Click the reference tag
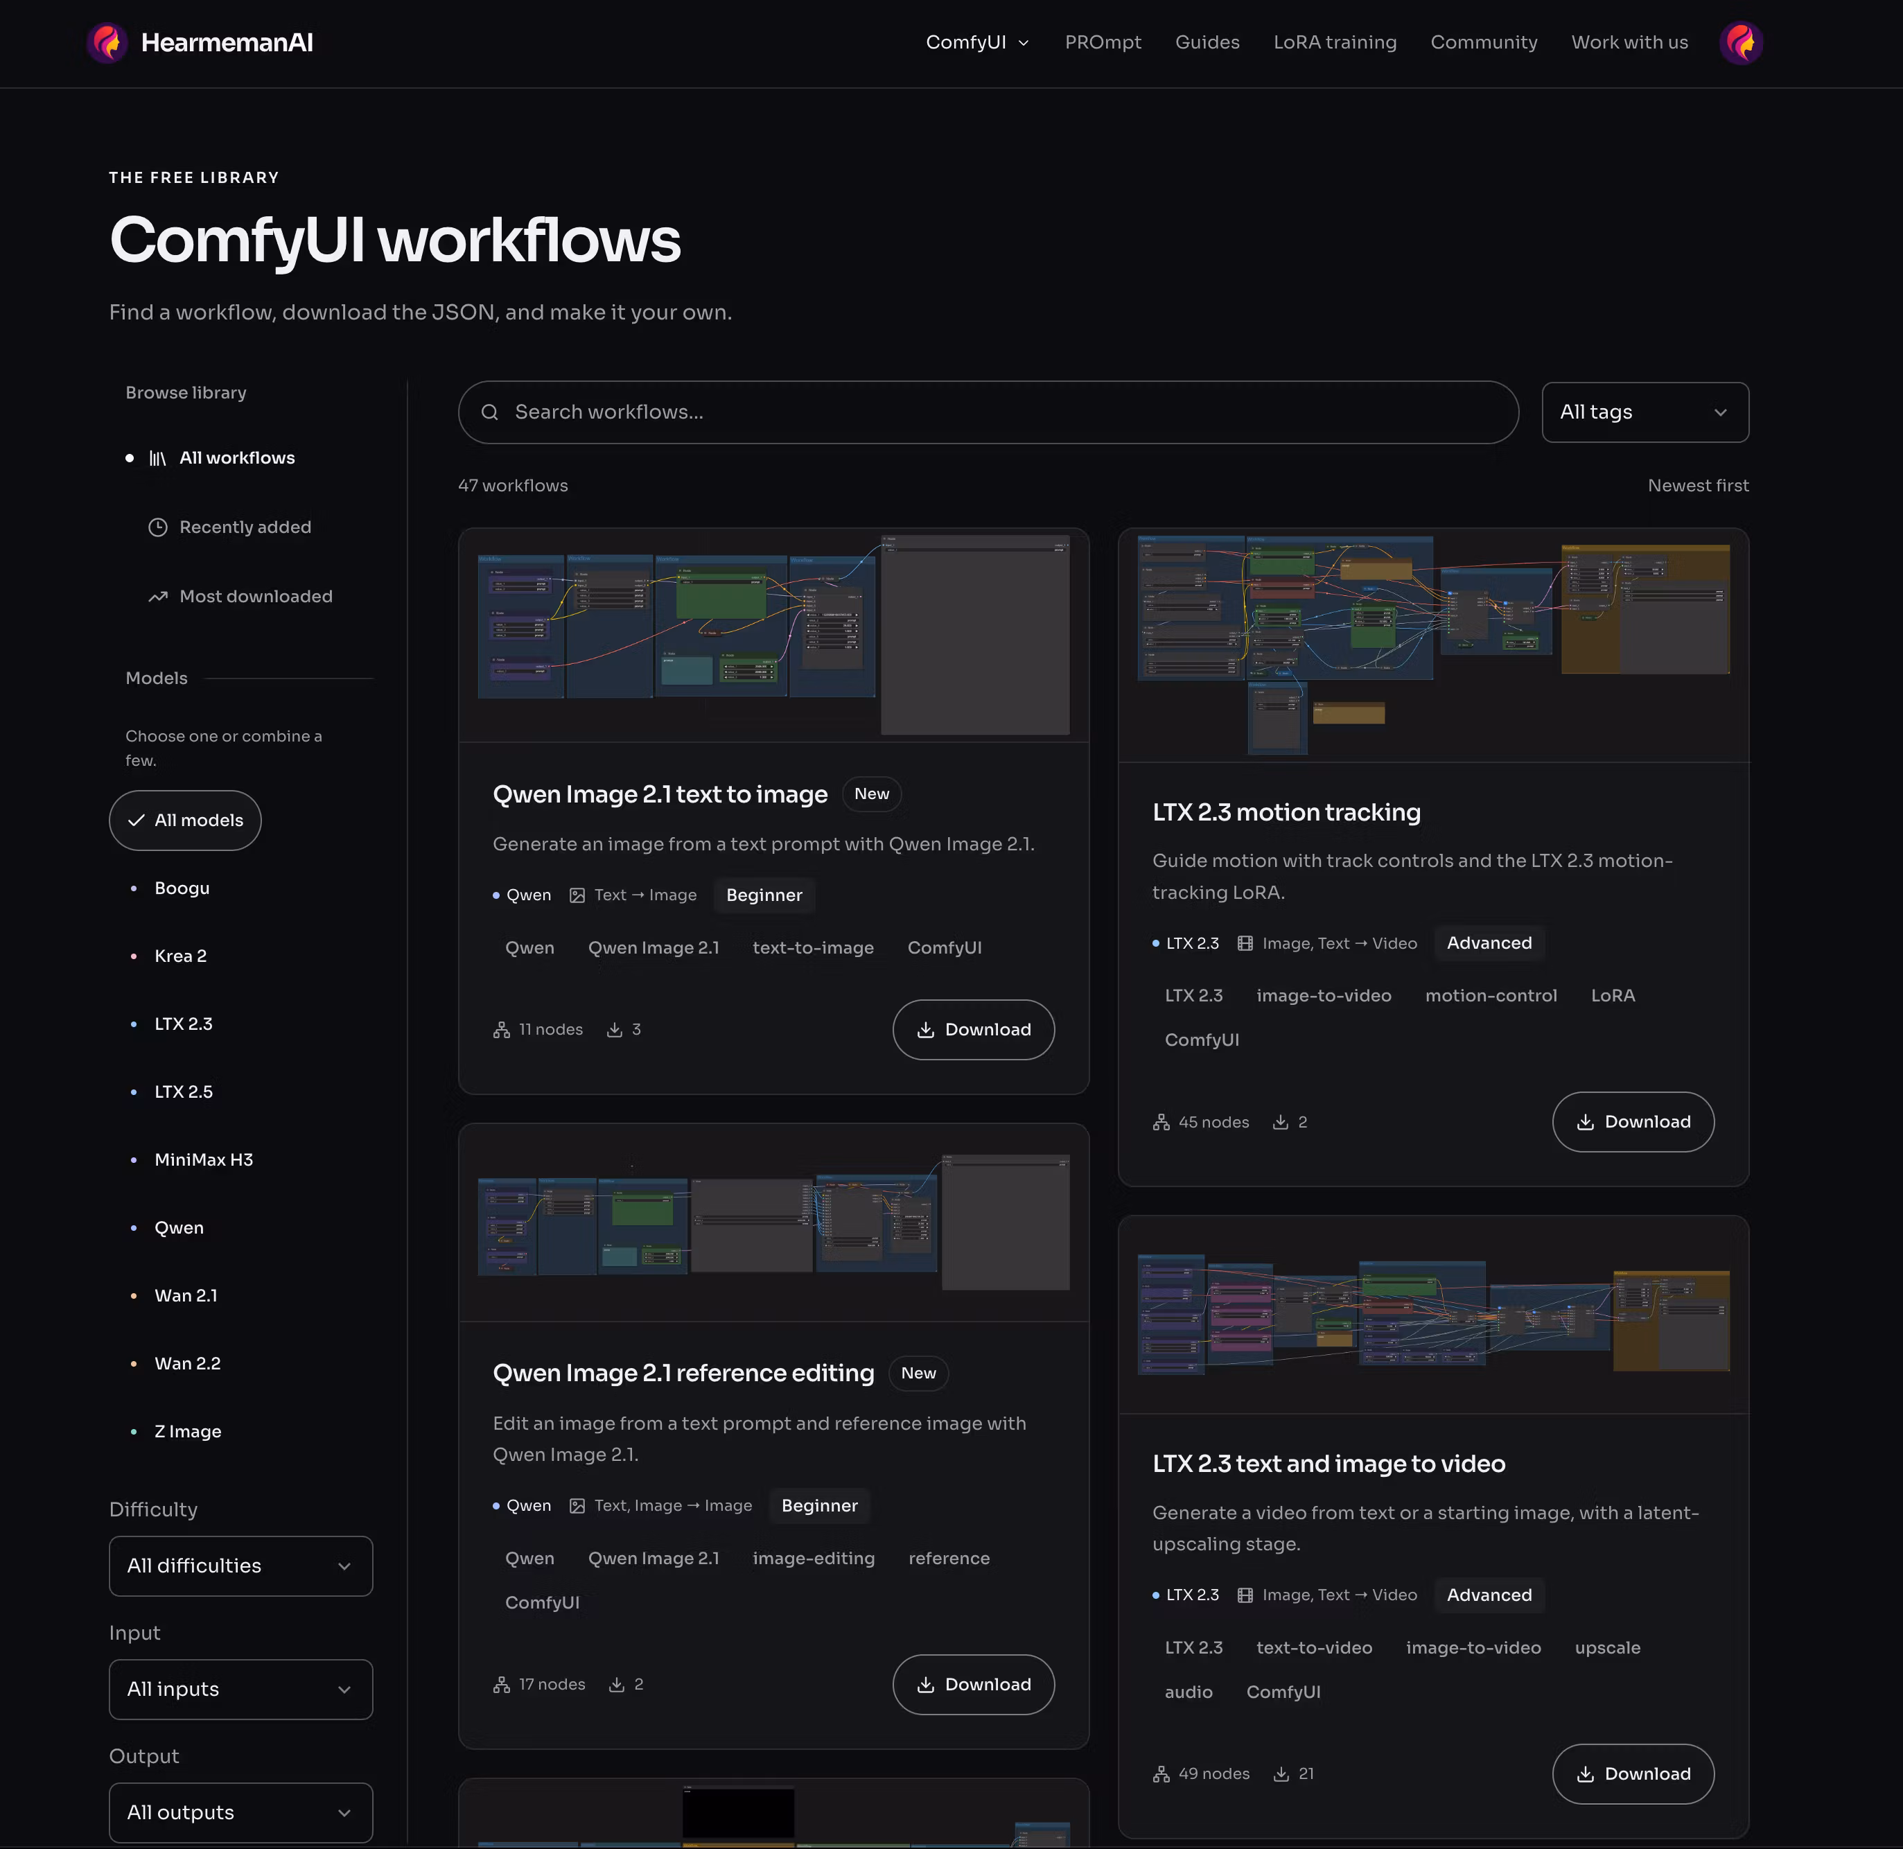 949,1559
